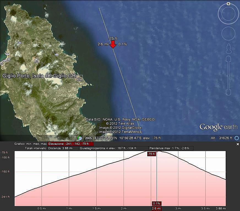The height and width of the screenshot is (211, 240).
Task: Select the Street View pegman icon
Action: click(228, 48)
